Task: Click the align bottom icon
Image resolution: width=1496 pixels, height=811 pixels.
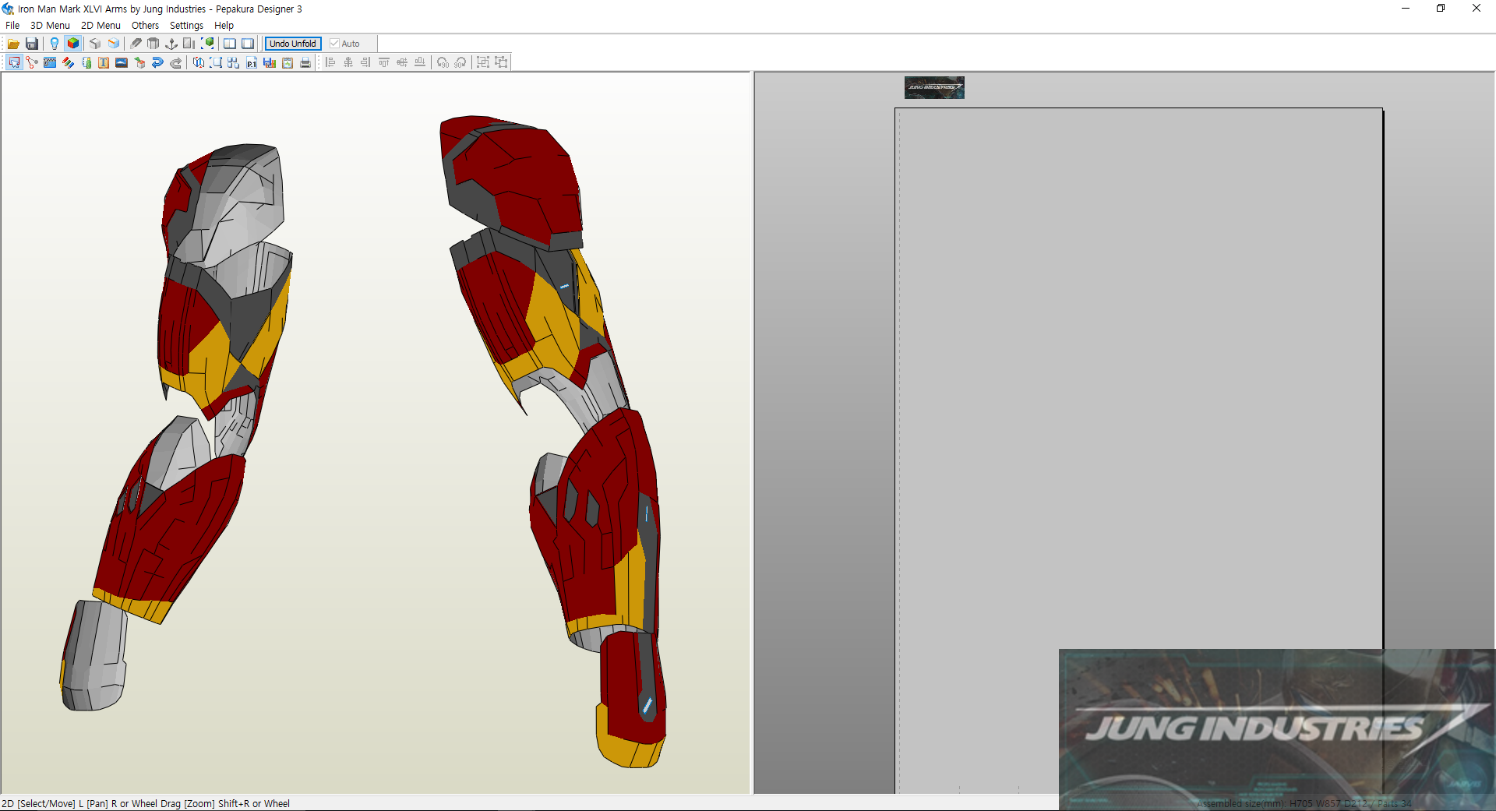Action: pyautogui.click(x=420, y=62)
